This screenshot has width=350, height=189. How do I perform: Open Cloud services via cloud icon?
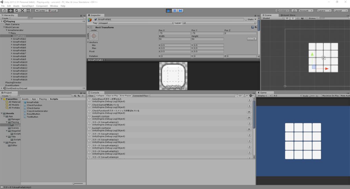(294, 11)
